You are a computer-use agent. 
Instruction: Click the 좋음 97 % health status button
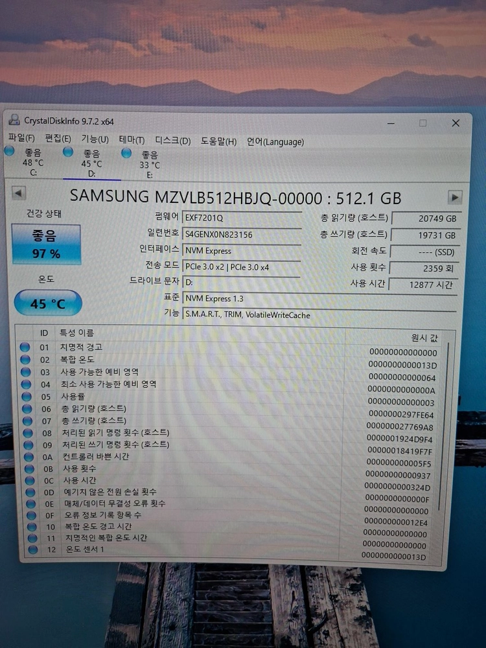click(x=46, y=244)
